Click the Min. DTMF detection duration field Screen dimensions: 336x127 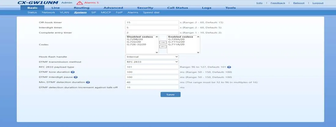coord(152,82)
